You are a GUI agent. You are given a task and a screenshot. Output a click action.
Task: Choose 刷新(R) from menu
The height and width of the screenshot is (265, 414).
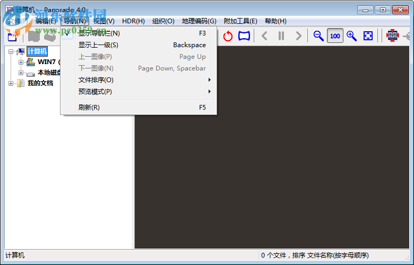(x=139, y=107)
